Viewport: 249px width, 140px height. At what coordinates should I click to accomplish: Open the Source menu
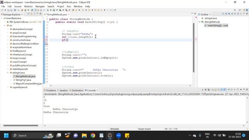click(18, 6)
